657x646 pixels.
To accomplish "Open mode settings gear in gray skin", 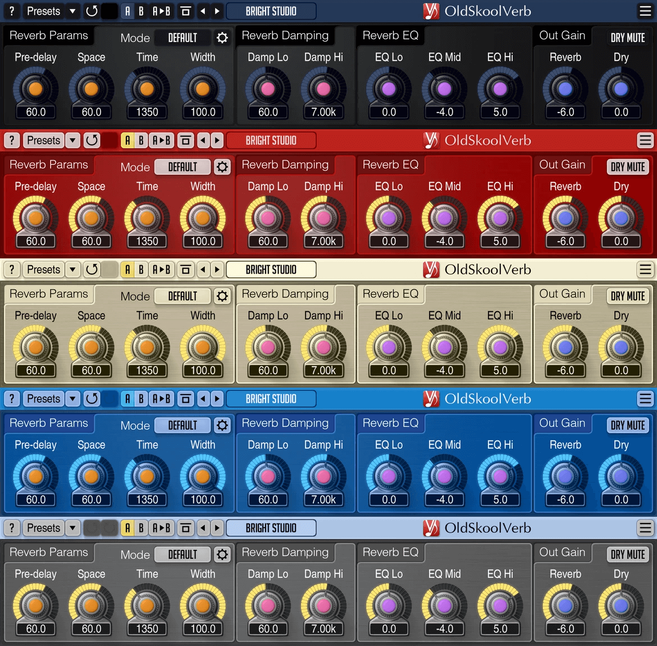I will point(222,554).
